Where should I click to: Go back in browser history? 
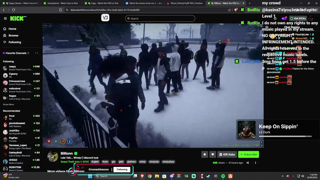click(x=3, y=10)
